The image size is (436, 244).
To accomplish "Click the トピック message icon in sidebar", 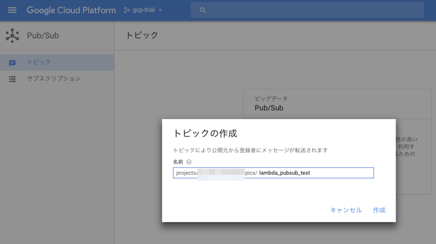I will coord(12,63).
